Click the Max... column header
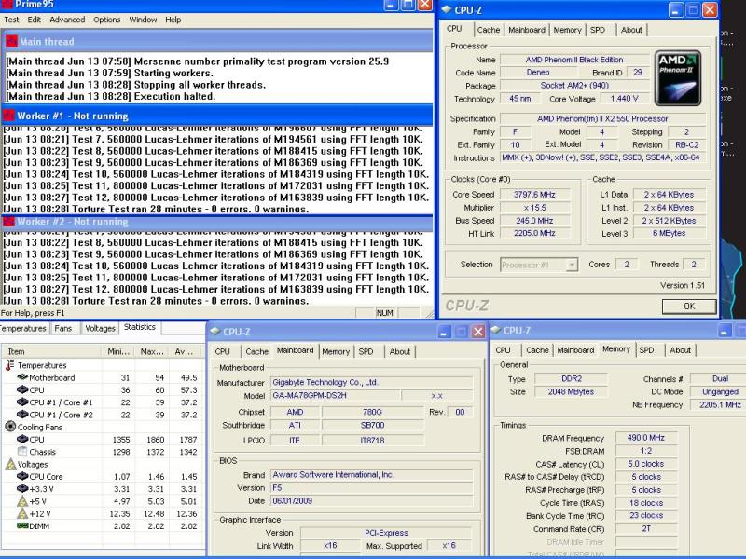This screenshot has height=559, width=746. click(152, 352)
